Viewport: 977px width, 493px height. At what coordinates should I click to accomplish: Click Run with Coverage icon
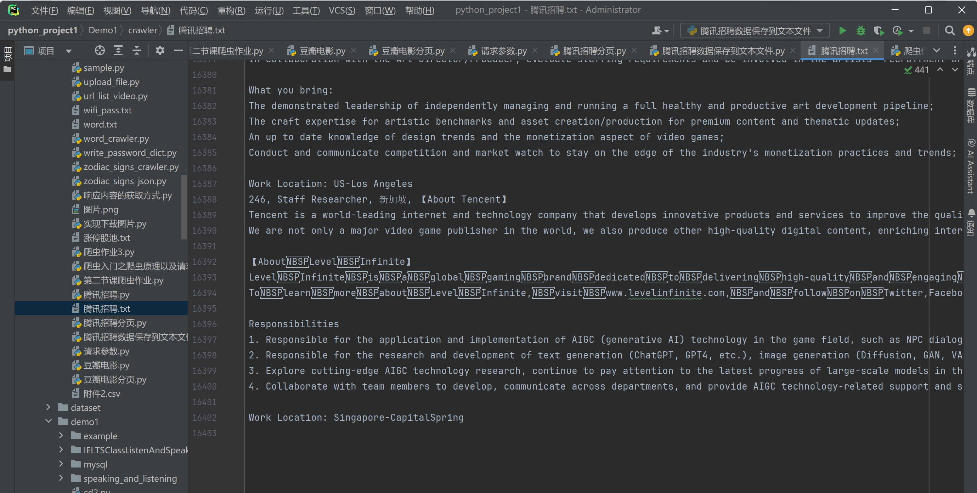pos(879,31)
